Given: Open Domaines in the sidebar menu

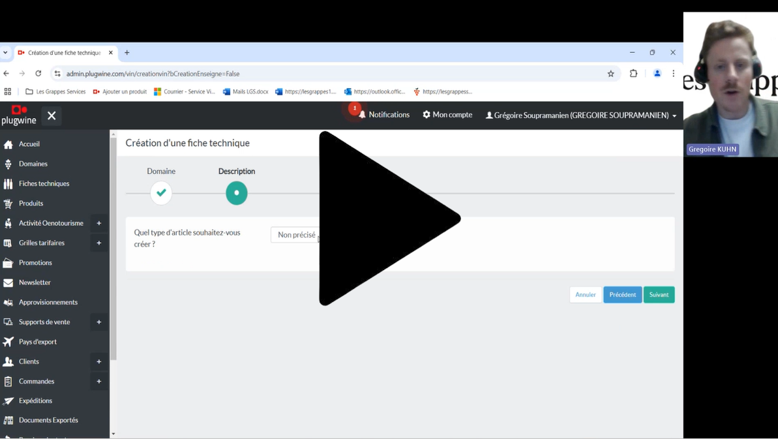Looking at the screenshot, I should (x=33, y=164).
